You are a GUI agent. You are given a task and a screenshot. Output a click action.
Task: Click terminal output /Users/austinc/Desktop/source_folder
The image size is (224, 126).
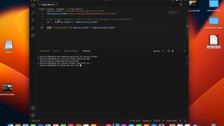(59, 61)
